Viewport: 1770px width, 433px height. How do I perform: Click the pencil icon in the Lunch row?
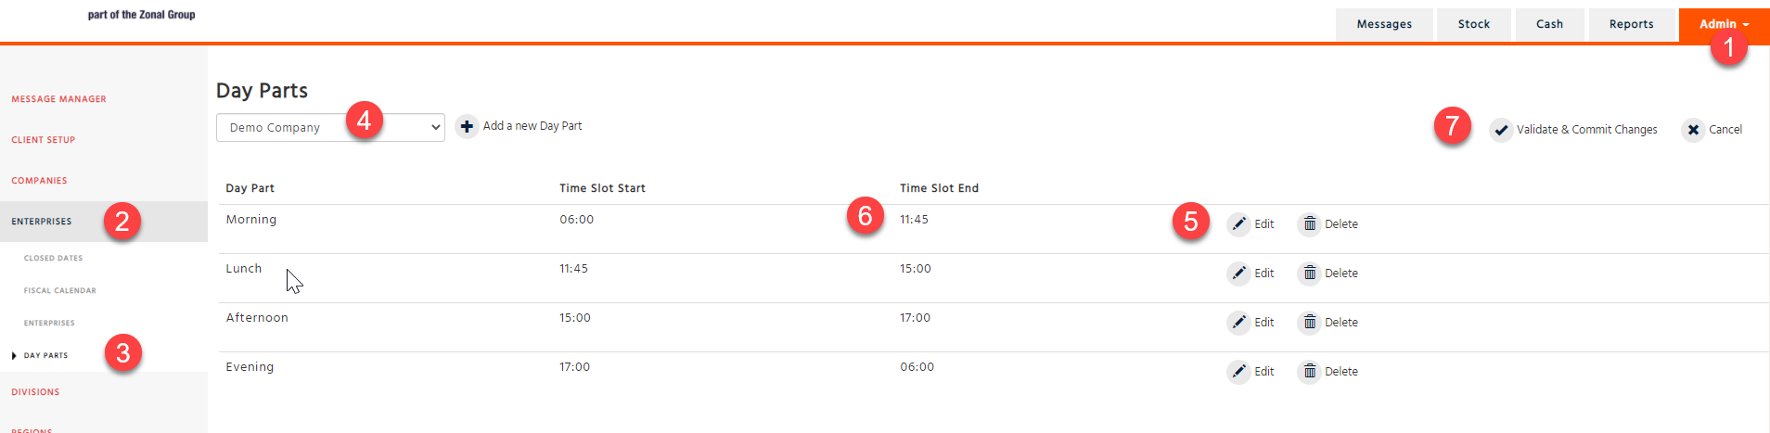click(1238, 274)
